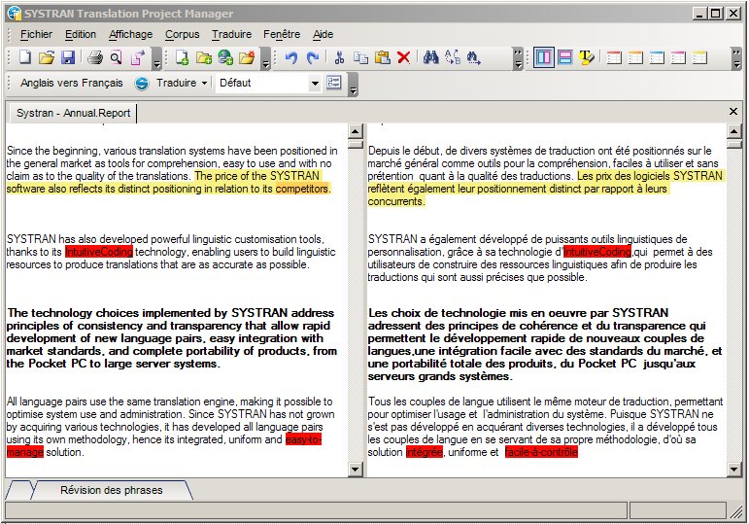749x524 pixels.
Task: Open the Edition menu
Action: click(x=81, y=34)
